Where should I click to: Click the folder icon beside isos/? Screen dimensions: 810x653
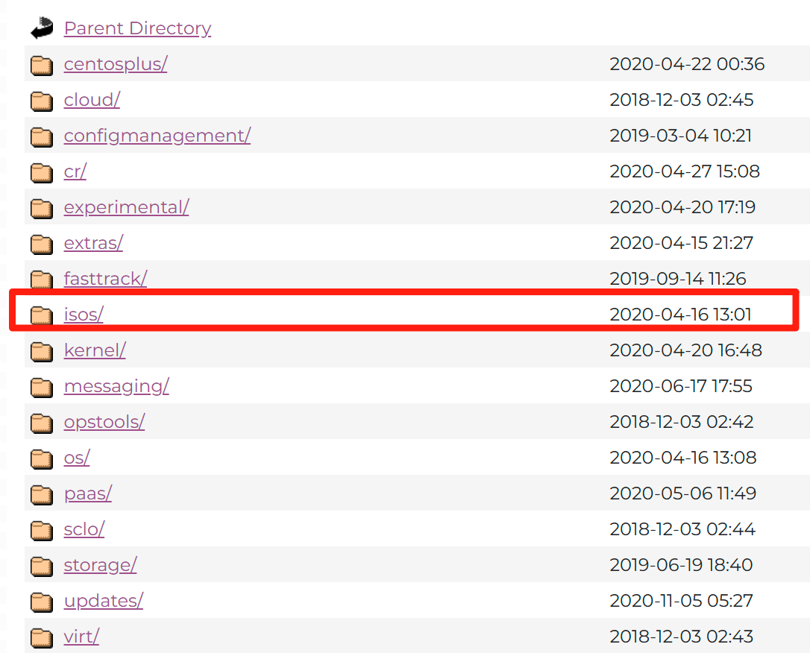click(42, 316)
